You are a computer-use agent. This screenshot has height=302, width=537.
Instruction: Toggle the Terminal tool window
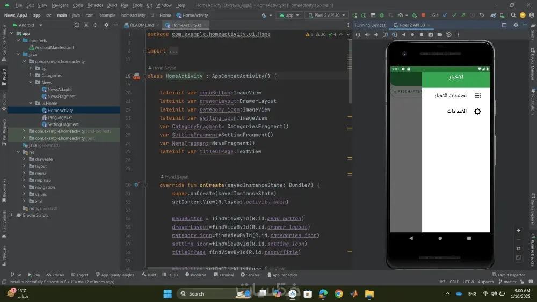pos(223,275)
